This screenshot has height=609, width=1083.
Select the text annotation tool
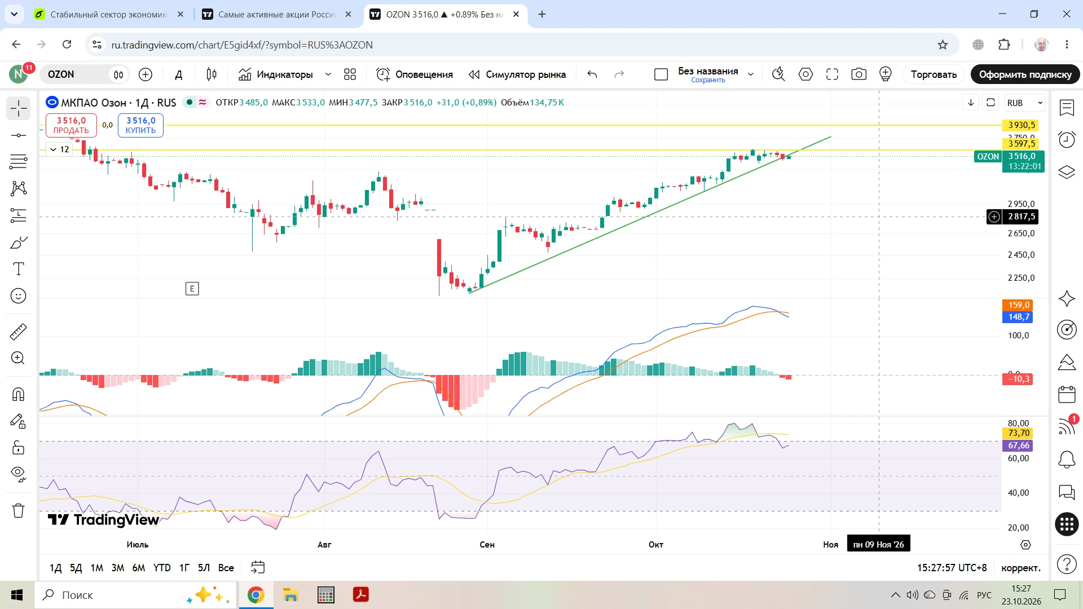19,269
